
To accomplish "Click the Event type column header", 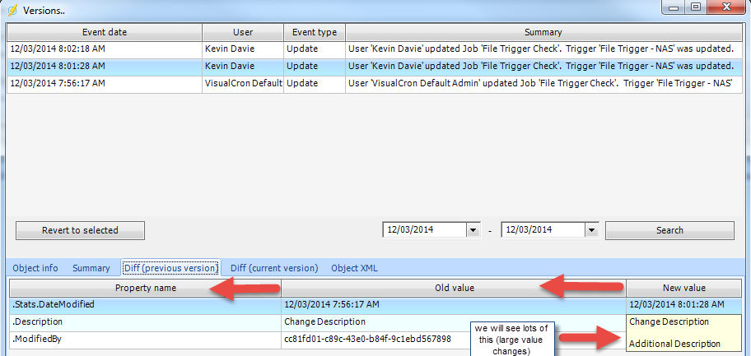I will [x=315, y=32].
